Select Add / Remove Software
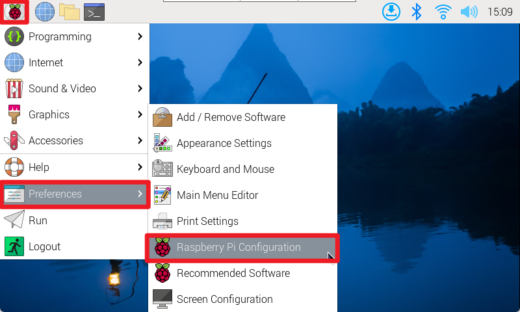 [231, 118]
